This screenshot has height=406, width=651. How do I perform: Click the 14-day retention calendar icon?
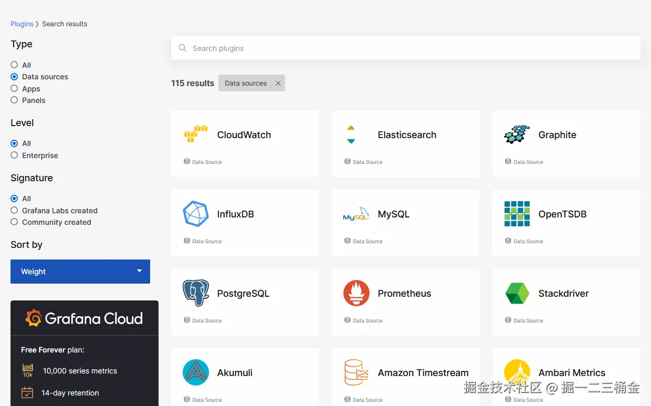point(27,393)
